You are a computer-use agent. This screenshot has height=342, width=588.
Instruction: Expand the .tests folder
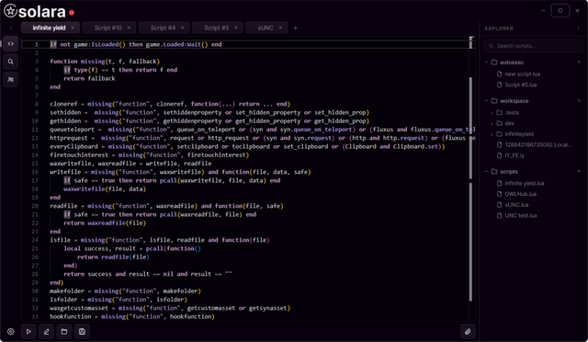[x=492, y=113]
